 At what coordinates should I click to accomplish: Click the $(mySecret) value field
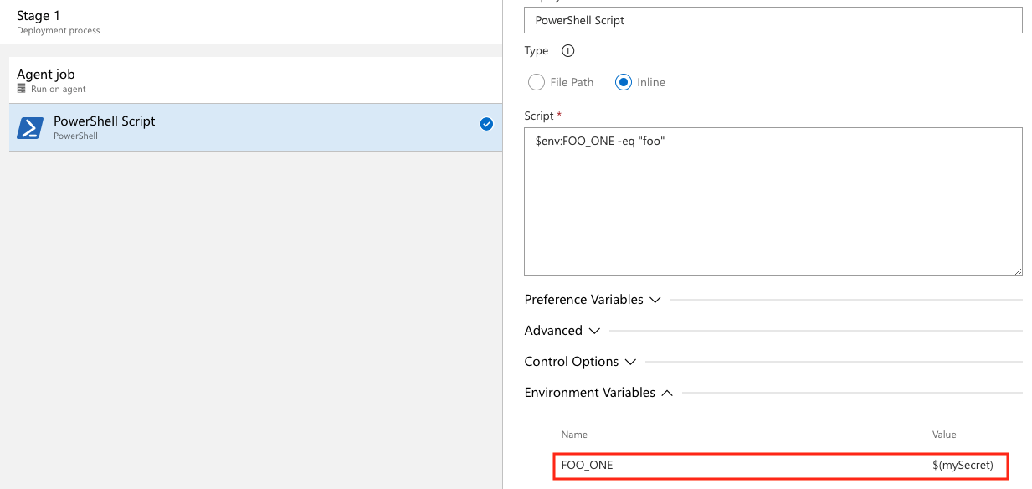pos(963,465)
